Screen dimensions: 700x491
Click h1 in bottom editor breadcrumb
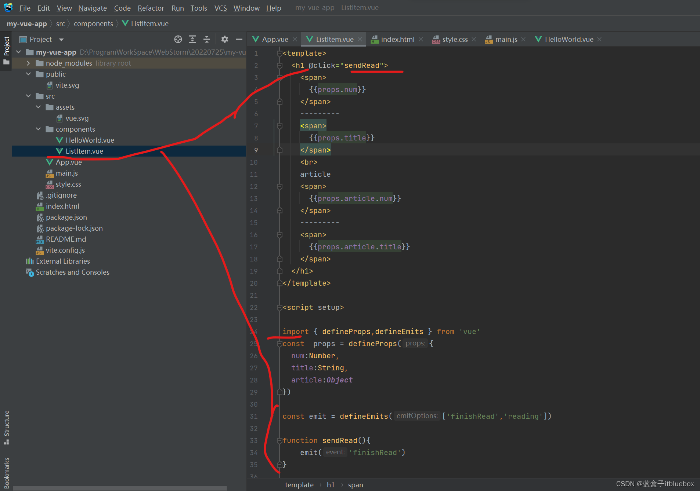331,485
